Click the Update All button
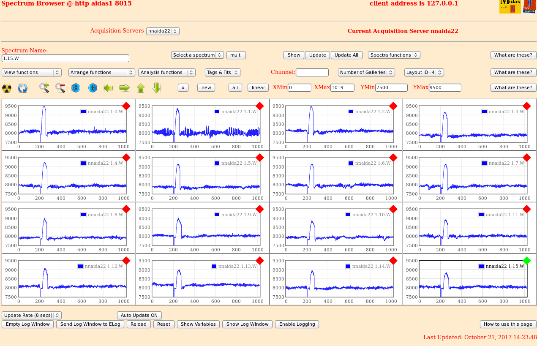The height and width of the screenshot is (346, 537). click(347, 55)
